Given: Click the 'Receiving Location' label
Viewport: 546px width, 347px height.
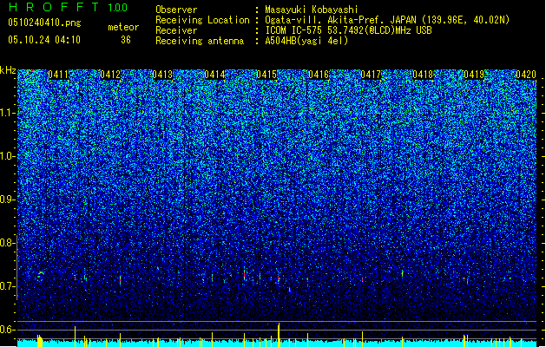Looking at the screenshot, I should pyautogui.click(x=202, y=20).
